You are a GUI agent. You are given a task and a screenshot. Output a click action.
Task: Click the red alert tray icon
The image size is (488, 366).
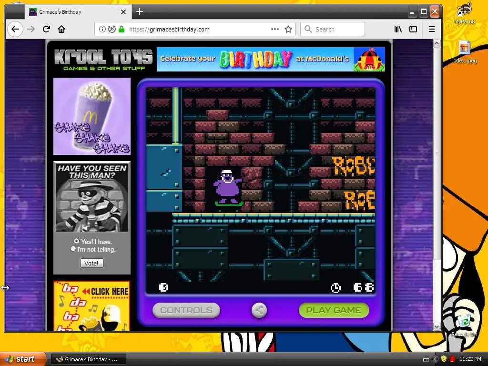pos(453,359)
